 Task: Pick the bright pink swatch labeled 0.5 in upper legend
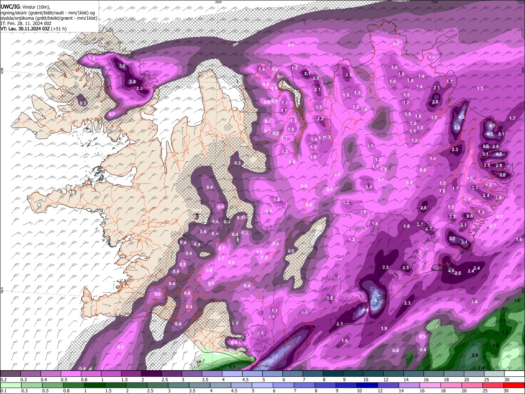click(x=71, y=373)
